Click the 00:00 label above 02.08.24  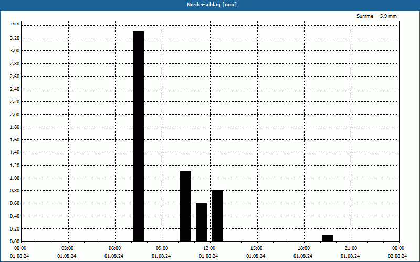(398, 248)
